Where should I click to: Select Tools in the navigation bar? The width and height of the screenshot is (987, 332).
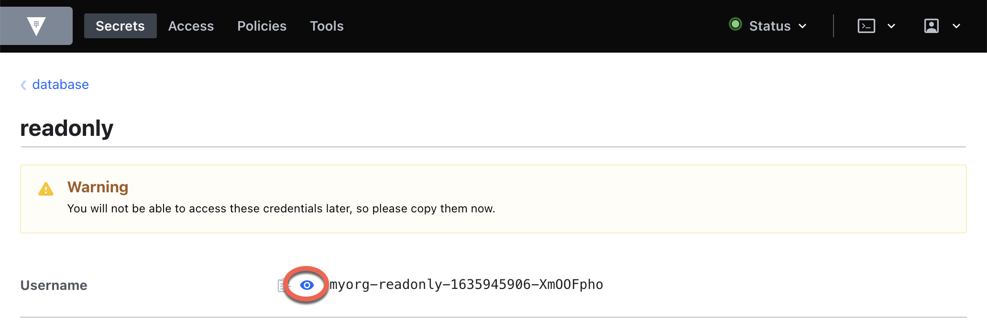[327, 26]
